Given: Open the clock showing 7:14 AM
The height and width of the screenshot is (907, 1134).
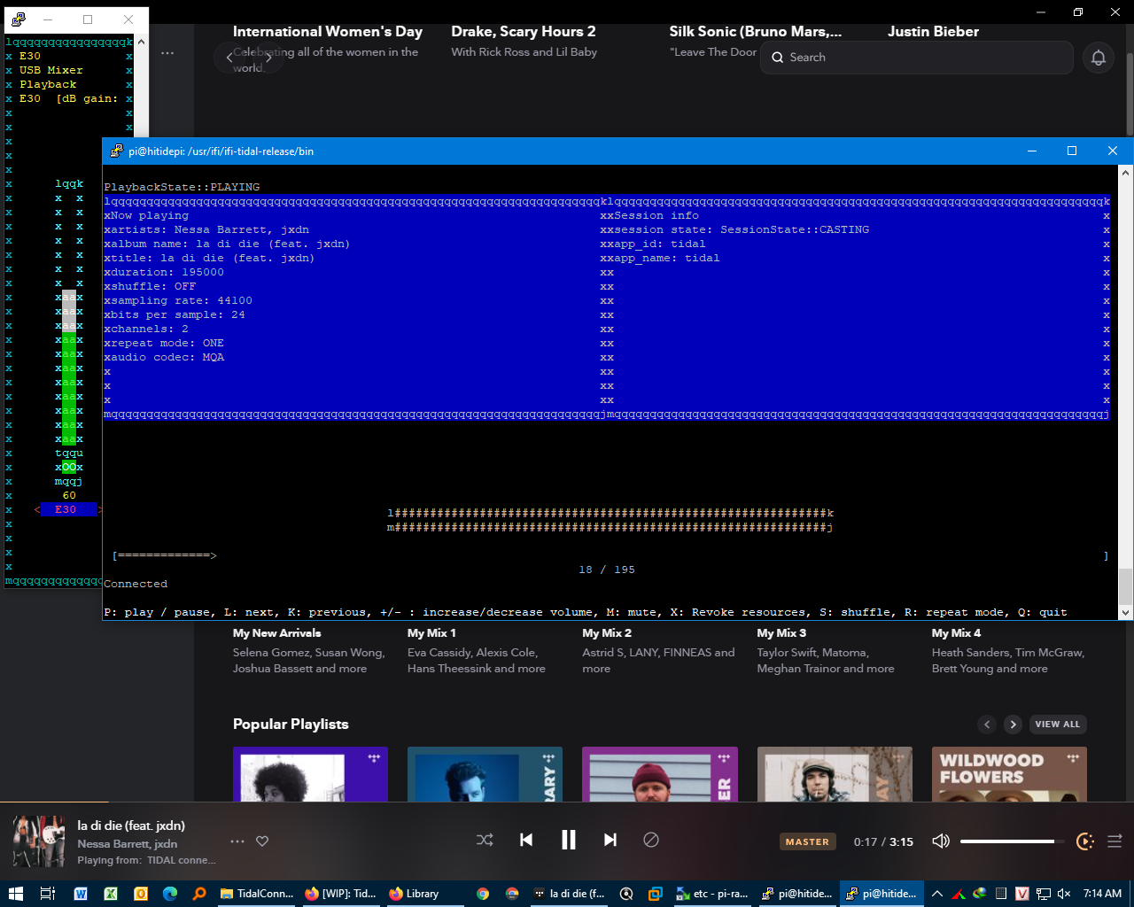Looking at the screenshot, I should click(x=1102, y=894).
